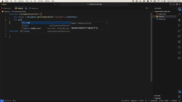Image resolution: width=182 pixels, height=102 pixels.
Task: Open the Explorer view in activity bar
Action: pos(179,9)
